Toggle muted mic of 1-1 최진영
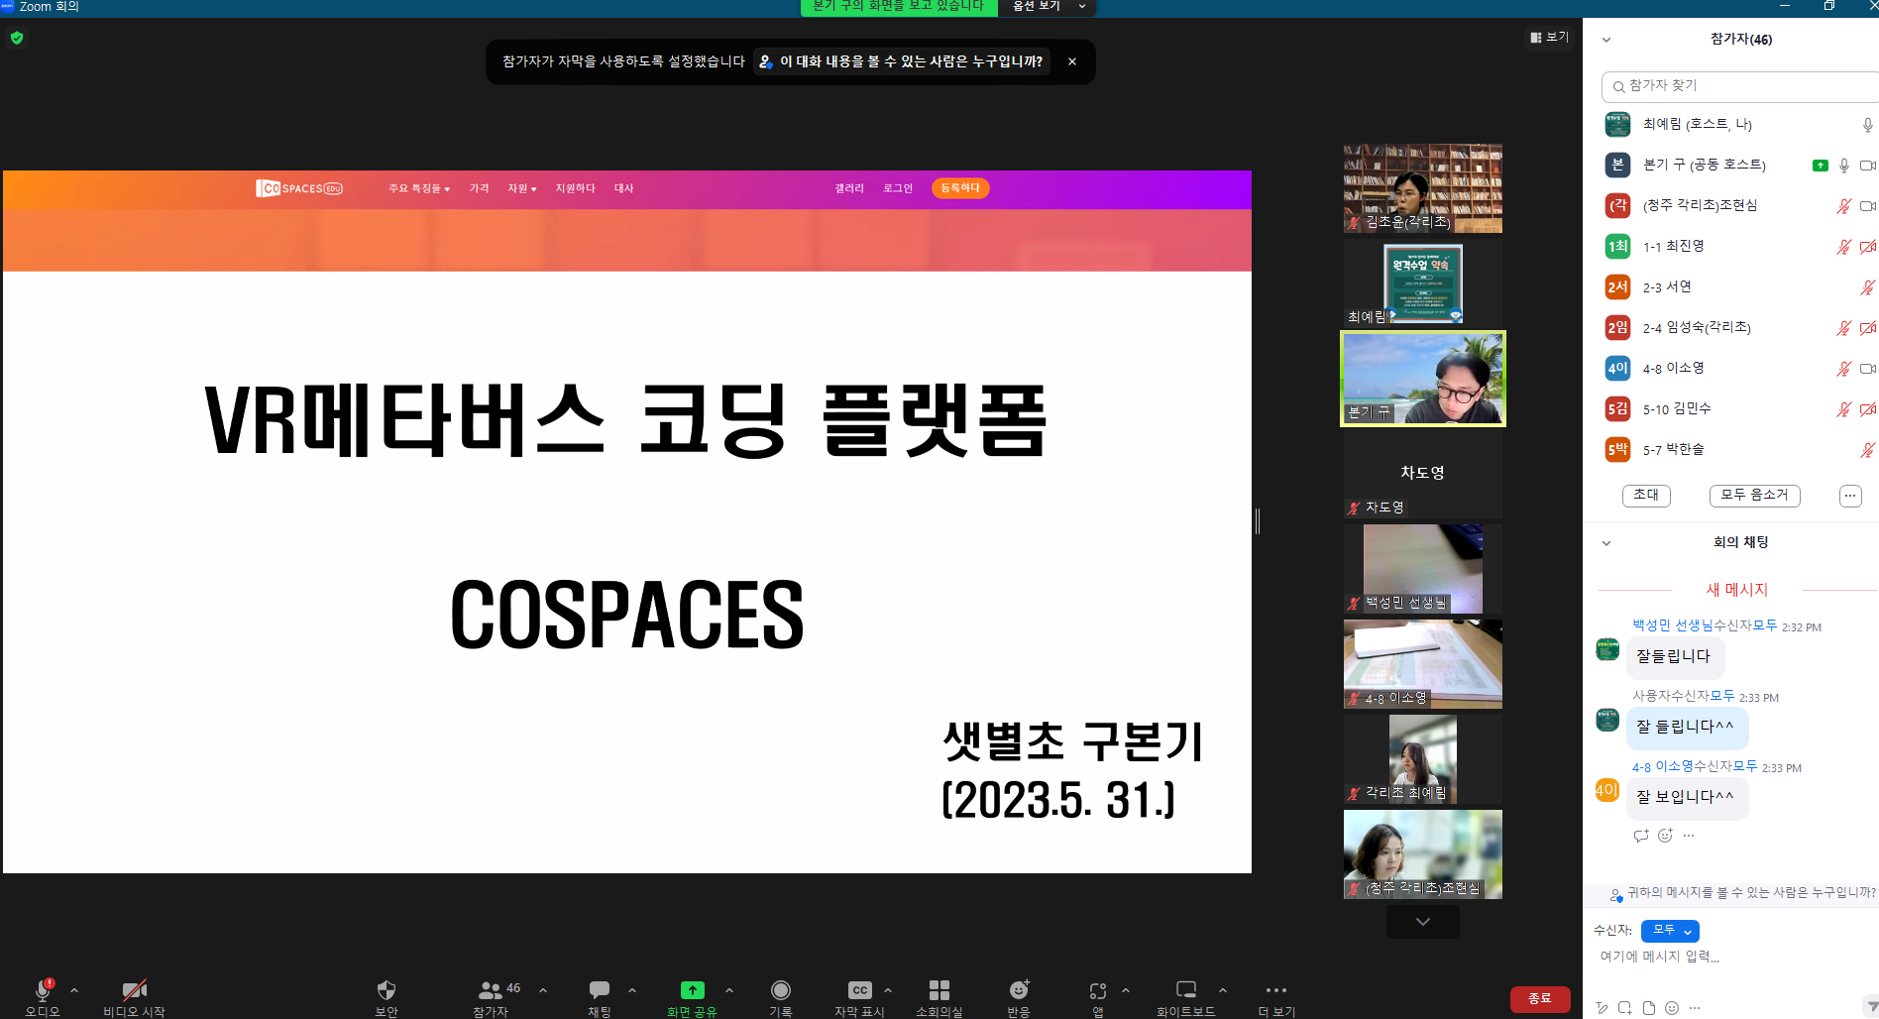This screenshot has width=1879, height=1019. pyautogui.click(x=1844, y=247)
